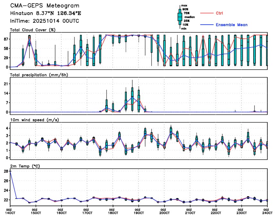Click the "00Z 23OCT" time axis label
276x218 pixels.
(x=241, y=211)
